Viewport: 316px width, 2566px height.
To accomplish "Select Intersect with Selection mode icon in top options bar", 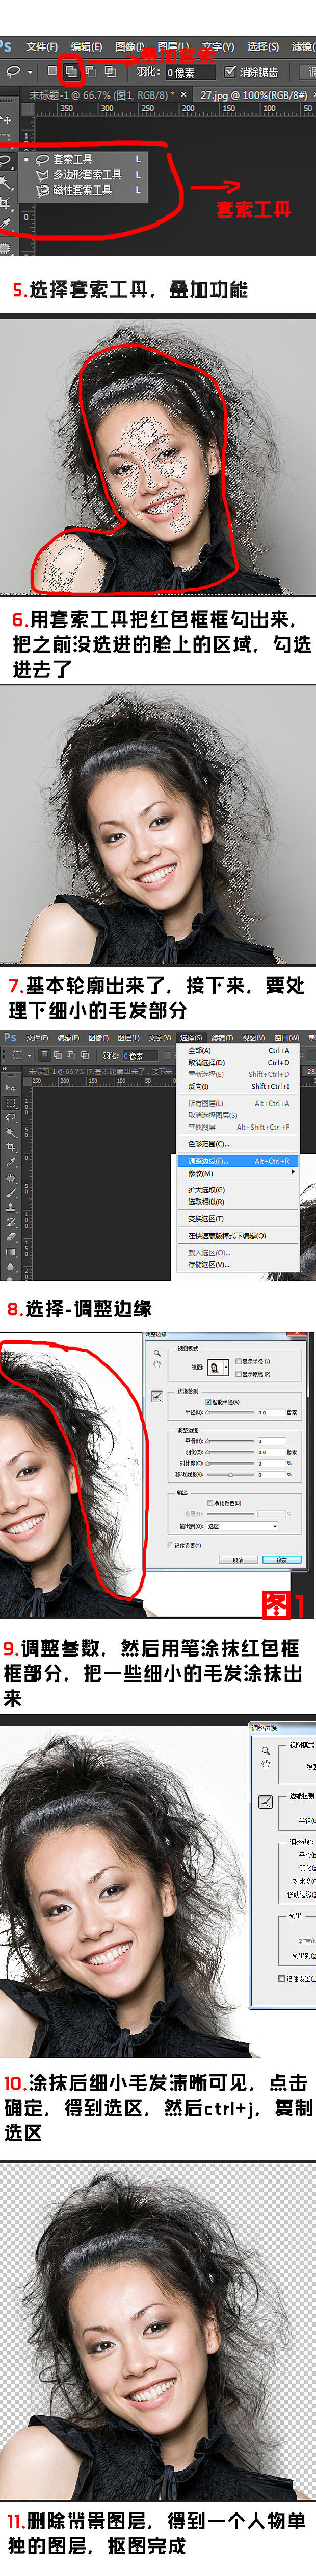I will (109, 71).
